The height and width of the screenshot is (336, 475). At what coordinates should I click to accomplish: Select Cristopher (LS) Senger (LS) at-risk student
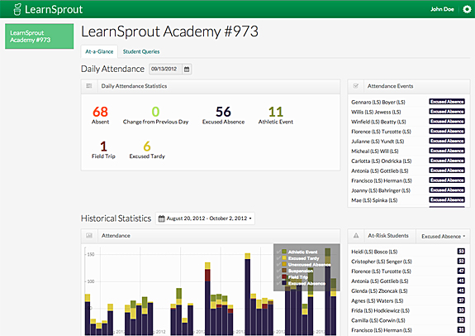click(x=382, y=262)
